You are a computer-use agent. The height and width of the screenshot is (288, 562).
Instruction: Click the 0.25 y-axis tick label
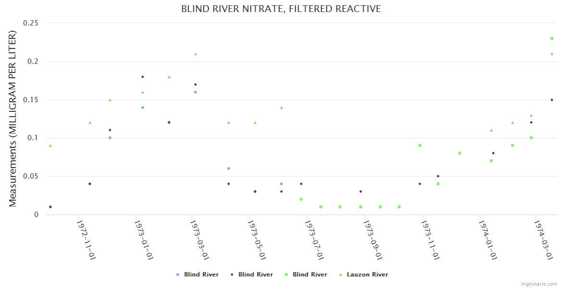31,23
